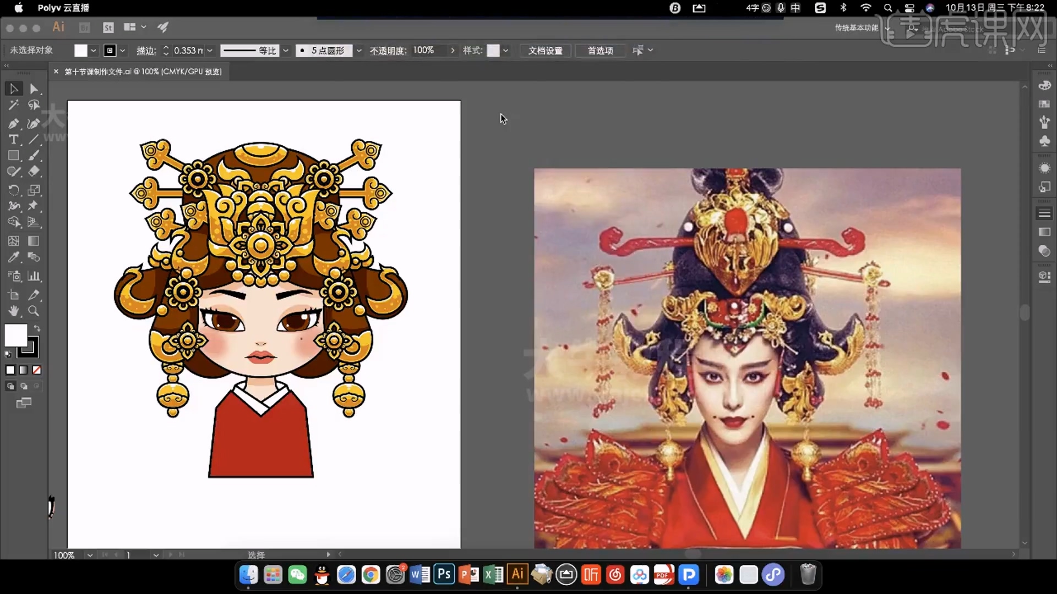Open variable width profile dropdown
1057x594 pixels.
(286, 51)
